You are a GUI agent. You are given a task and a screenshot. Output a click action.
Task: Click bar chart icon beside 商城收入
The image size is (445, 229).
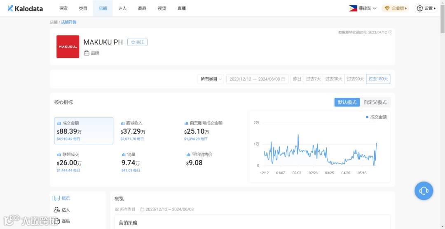123,123
